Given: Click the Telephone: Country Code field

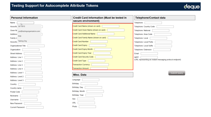Looking at the screenshot, I should coord(165,27).
